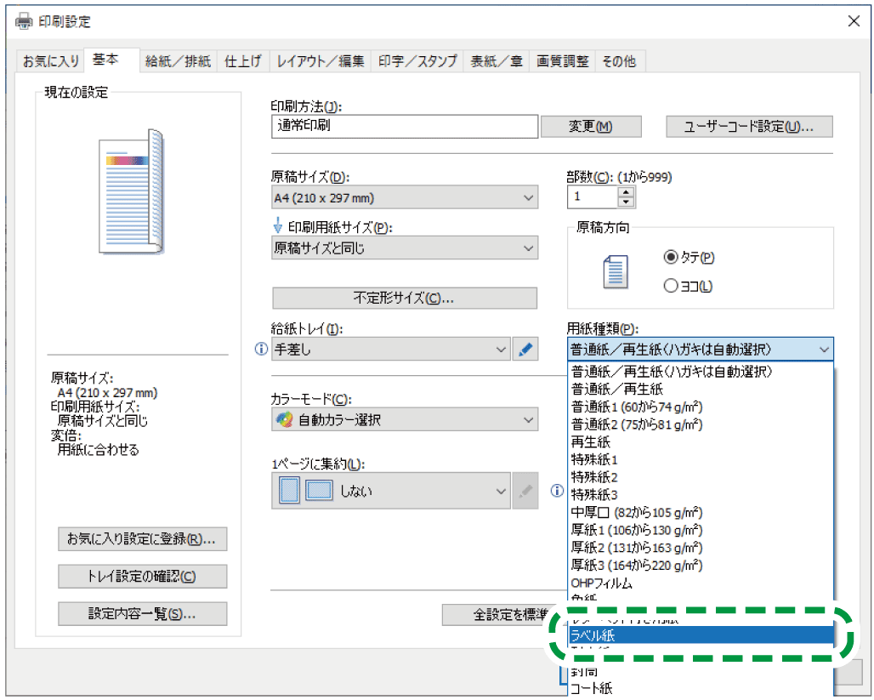
Task: Click second layout icon under 1ページに集約
Action: click(x=318, y=491)
